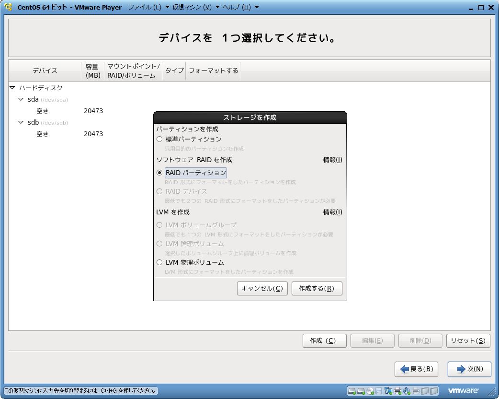This screenshot has width=499, height=399.
Task: Click the CD/DVD drive status icon
Action: (x=370, y=391)
